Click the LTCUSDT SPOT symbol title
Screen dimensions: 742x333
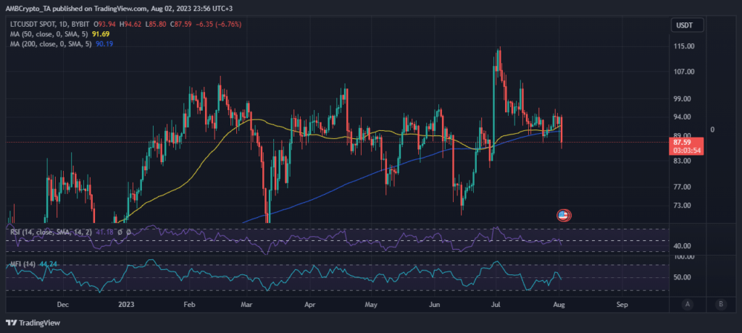(36, 24)
